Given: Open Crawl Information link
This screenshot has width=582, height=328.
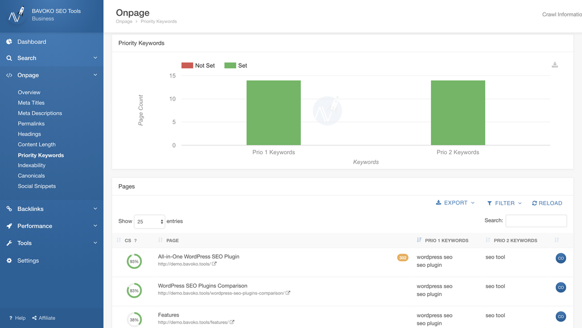Looking at the screenshot, I should point(562,14).
